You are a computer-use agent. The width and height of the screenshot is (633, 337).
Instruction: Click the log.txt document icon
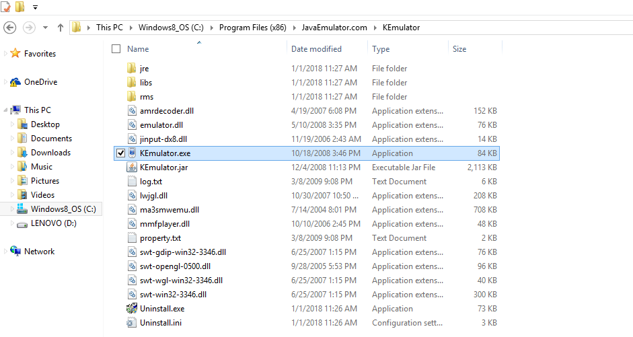click(x=132, y=182)
